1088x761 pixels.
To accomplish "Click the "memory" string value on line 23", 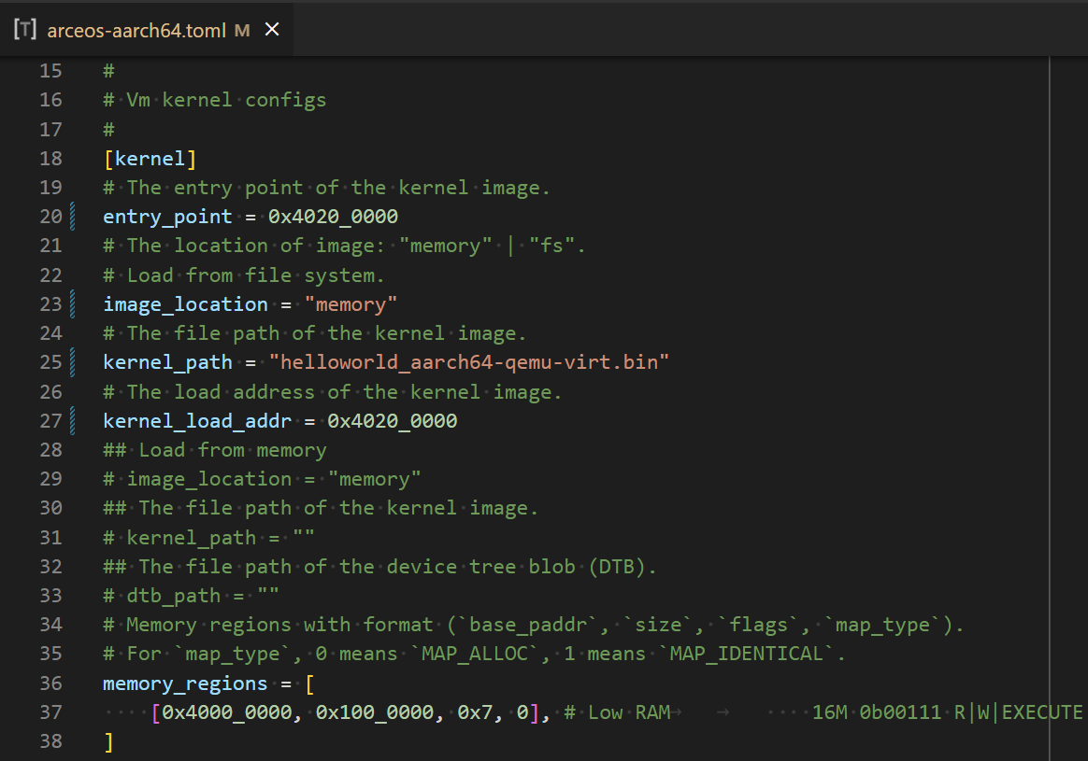I will click(351, 304).
